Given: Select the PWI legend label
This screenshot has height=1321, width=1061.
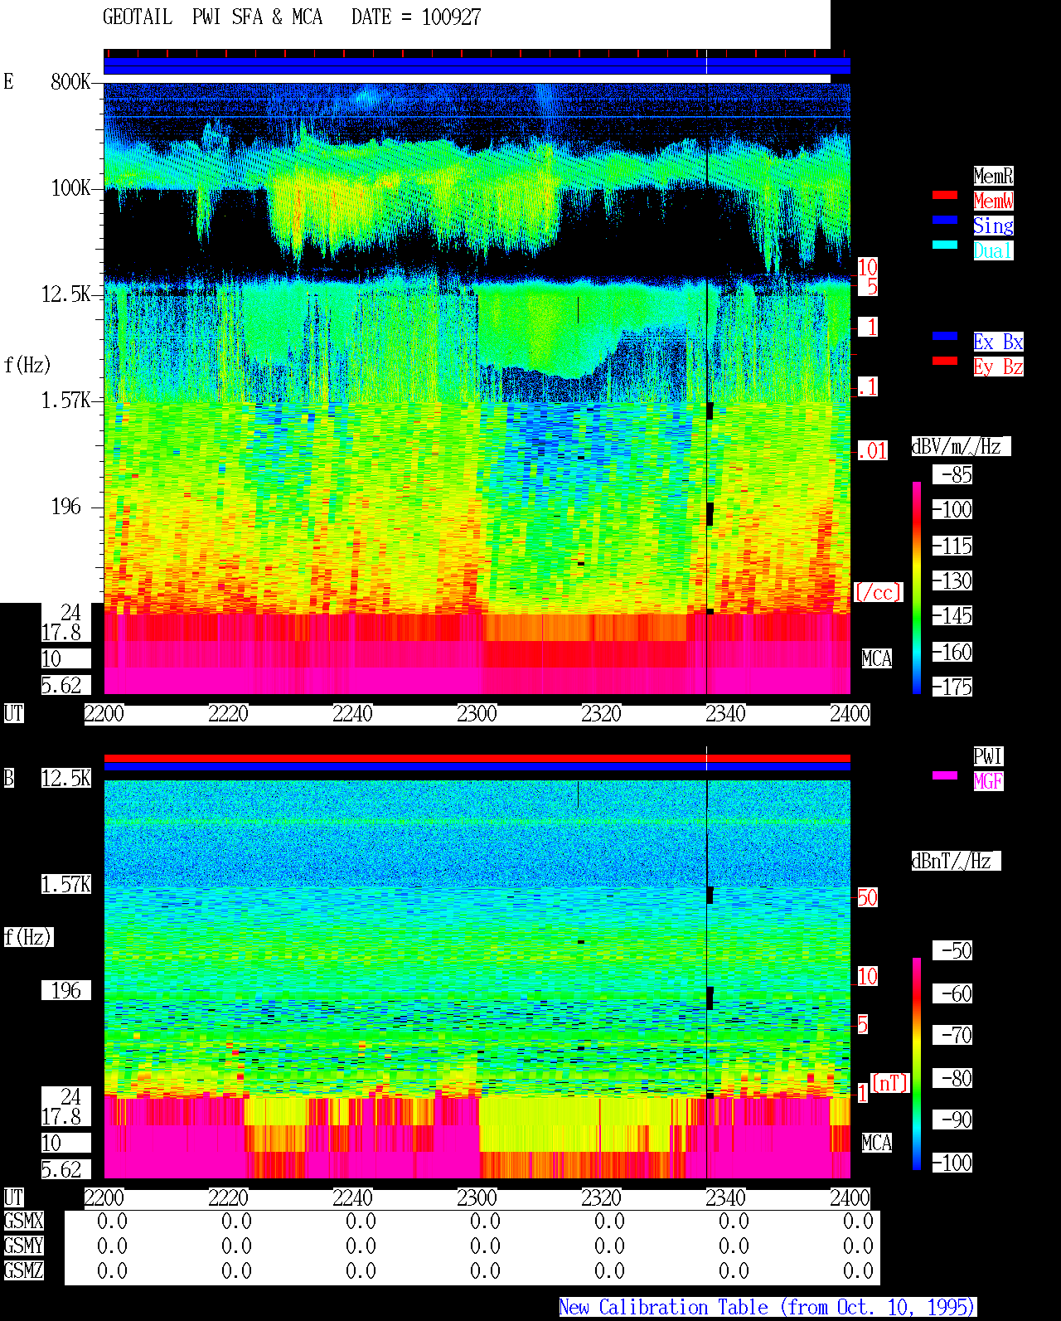Looking at the screenshot, I should tap(988, 756).
